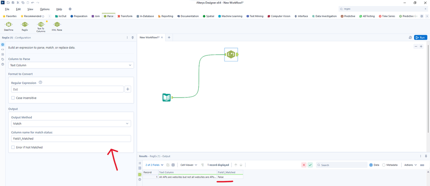
Task: Open the Edit menu
Action: (x=18, y=9)
